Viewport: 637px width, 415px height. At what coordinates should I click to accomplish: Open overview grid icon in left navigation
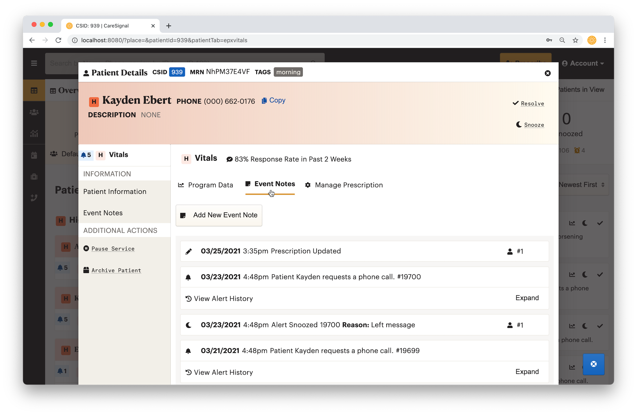point(34,91)
